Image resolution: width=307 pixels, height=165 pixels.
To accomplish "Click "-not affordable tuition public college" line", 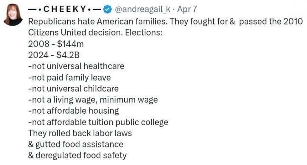I will pos(98,122).
